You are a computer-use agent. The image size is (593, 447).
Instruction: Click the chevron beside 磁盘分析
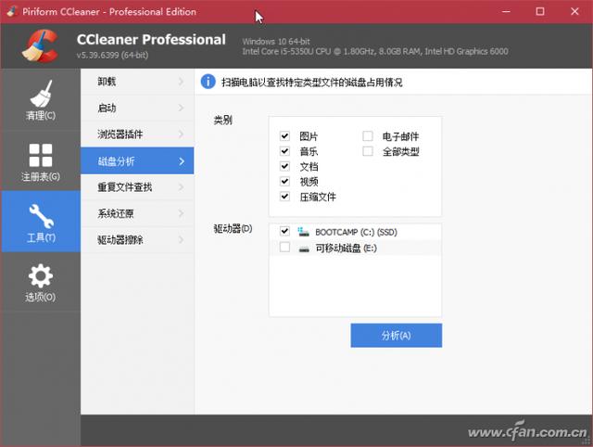182,161
